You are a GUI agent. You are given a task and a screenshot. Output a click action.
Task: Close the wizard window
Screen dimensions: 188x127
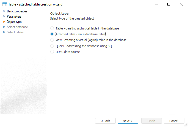tap(181, 4)
